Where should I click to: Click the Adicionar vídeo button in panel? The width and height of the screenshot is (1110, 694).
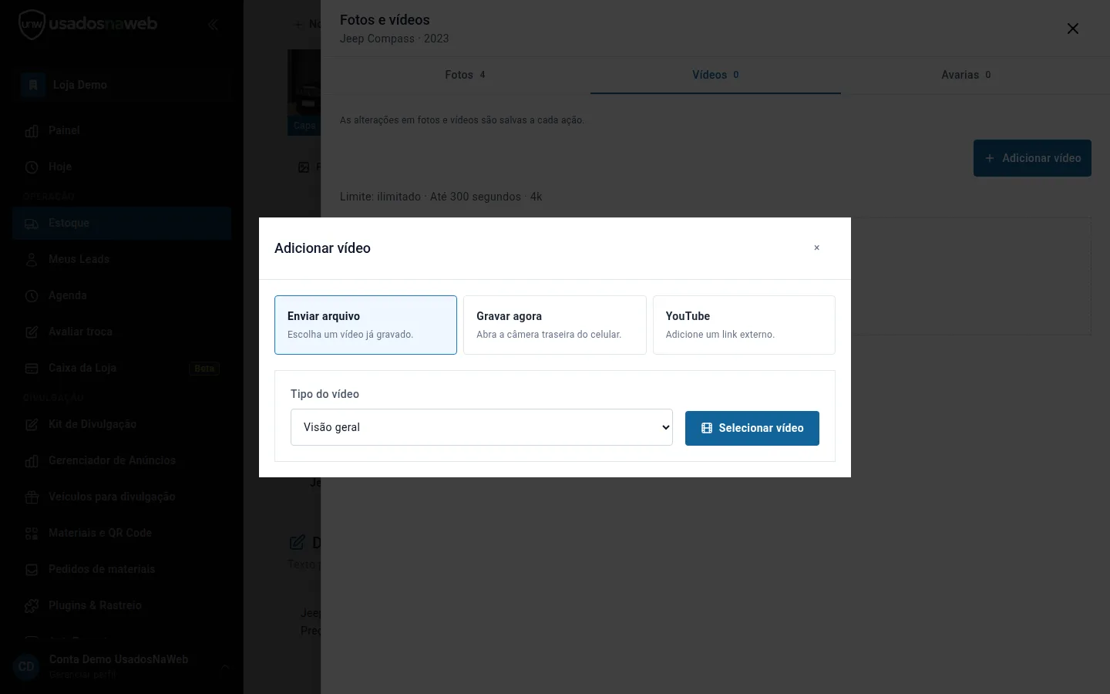tap(1032, 158)
